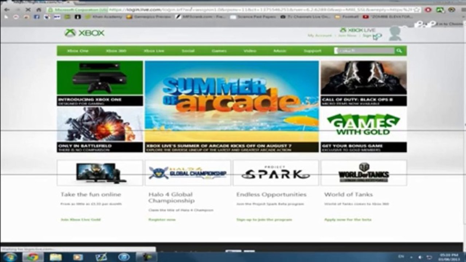Bookmark this page with the star icon
Image resolution: width=466 pixels, height=262 pixels.
[417, 10]
